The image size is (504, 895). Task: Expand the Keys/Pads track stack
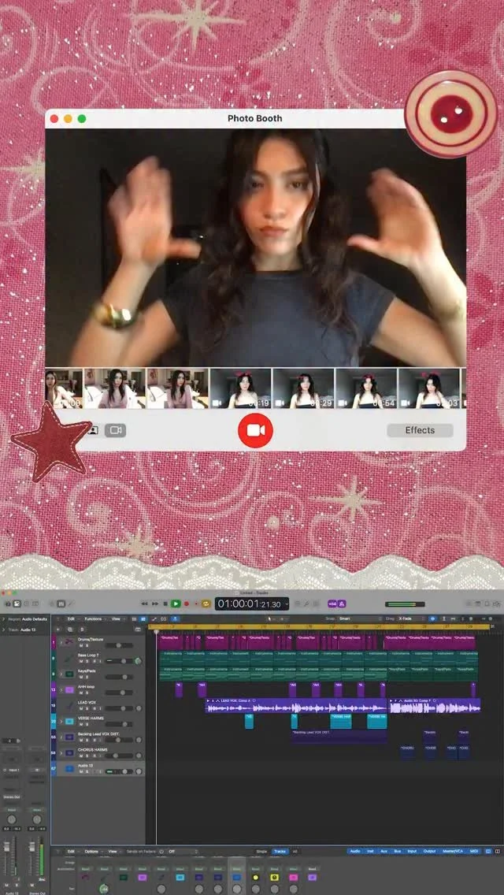coord(61,674)
